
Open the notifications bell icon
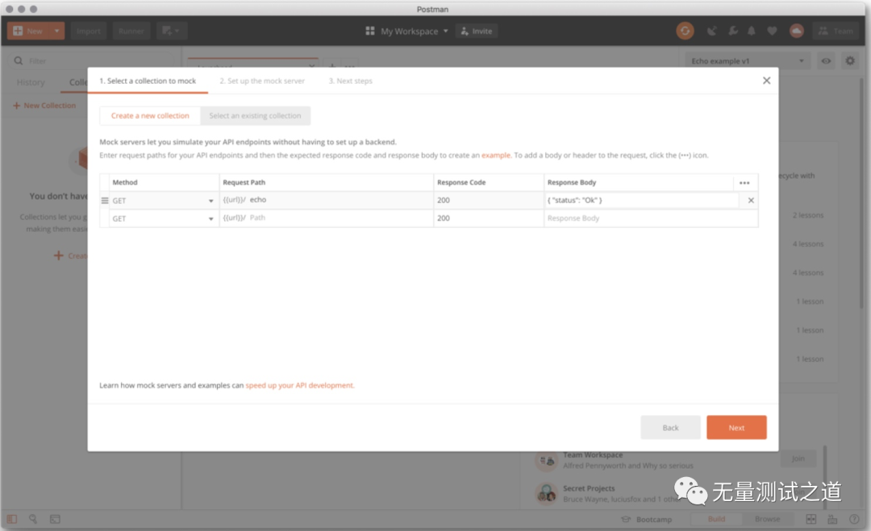pos(752,31)
